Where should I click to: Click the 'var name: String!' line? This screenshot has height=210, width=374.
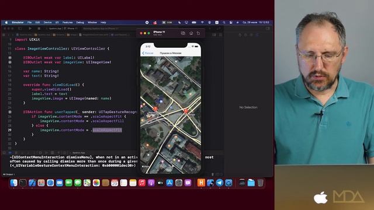[x=41, y=71]
